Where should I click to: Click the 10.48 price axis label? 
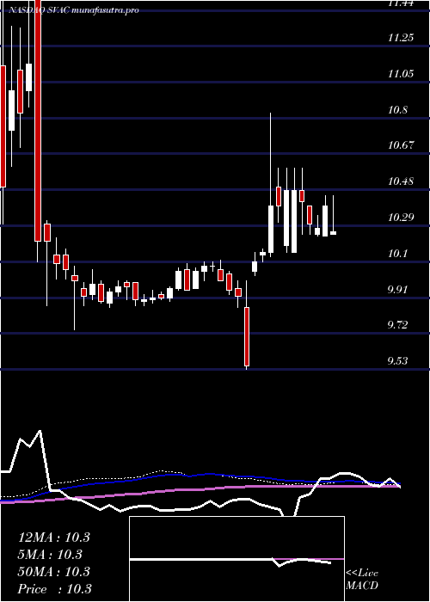[x=401, y=181]
